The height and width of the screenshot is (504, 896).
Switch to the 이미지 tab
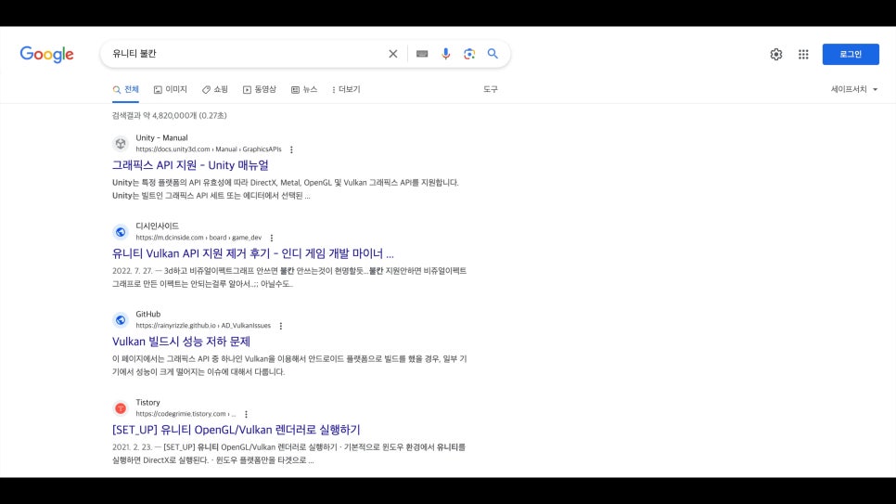pos(171,89)
